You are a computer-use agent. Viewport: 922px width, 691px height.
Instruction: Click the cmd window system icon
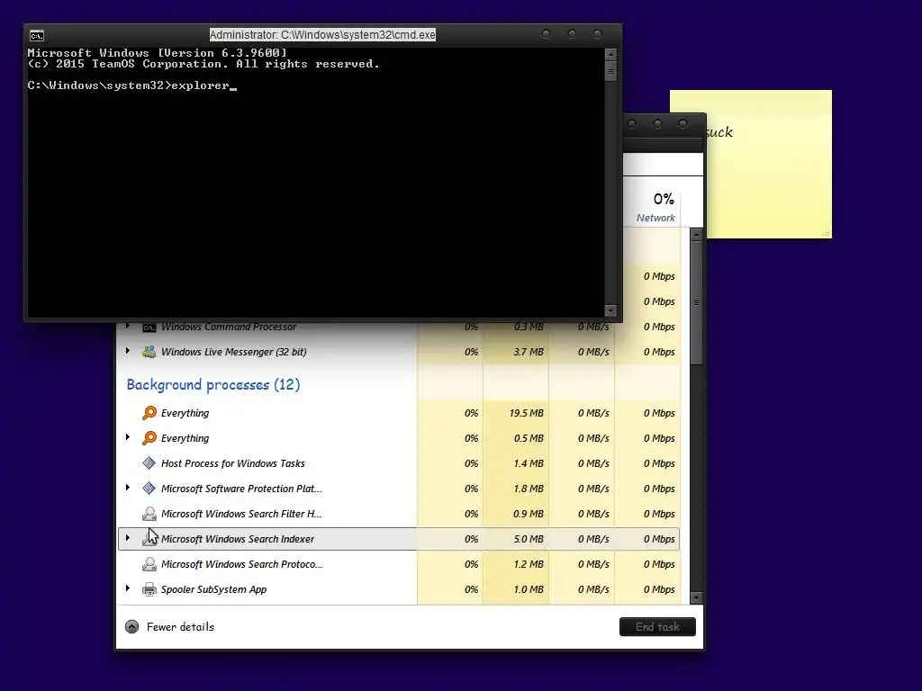tap(36, 36)
